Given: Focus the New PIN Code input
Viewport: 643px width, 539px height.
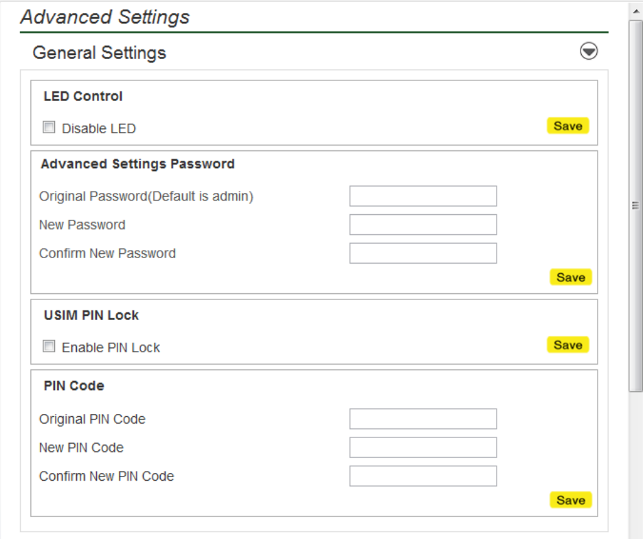Looking at the screenshot, I should (422, 448).
